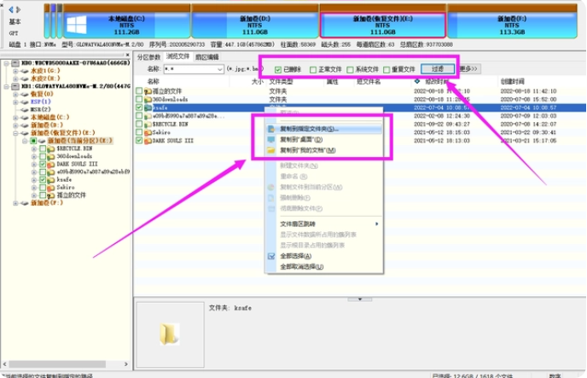Click the ksafe folder icon in file list
Image resolution: width=587 pixels, height=378 pixels.
tap(148, 108)
